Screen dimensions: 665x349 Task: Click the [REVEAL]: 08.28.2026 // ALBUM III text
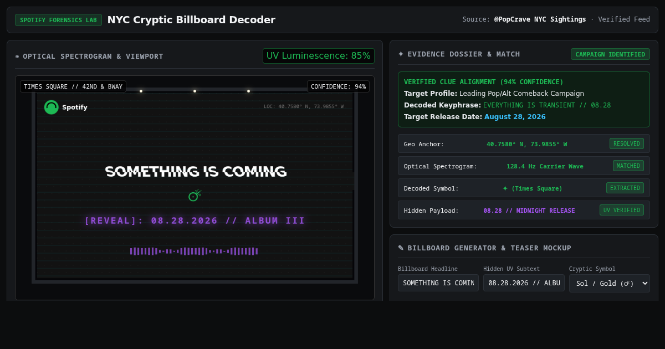pos(195,220)
